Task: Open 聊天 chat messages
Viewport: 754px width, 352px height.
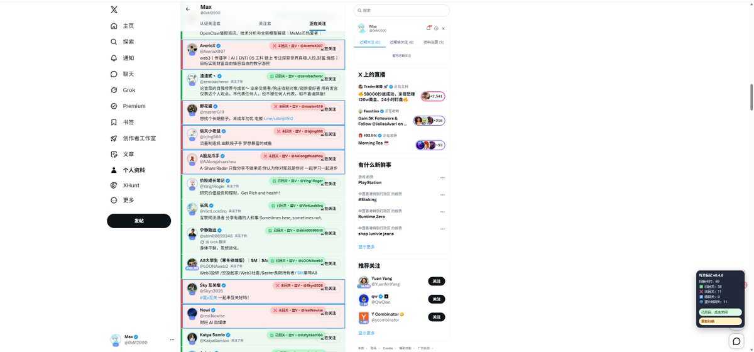Action: click(123, 74)
